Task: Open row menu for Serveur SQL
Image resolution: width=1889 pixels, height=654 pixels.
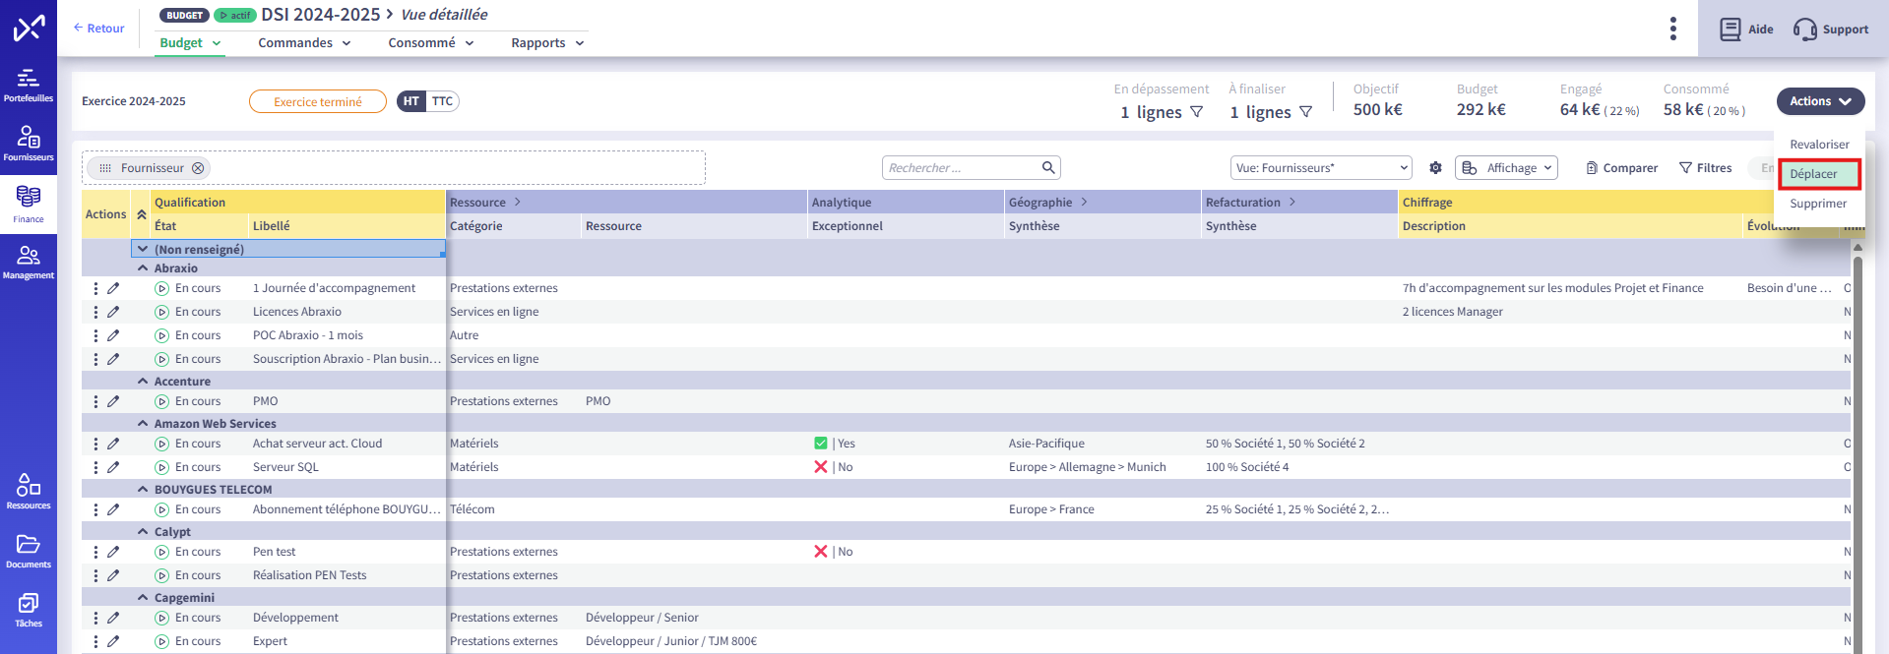Action: pos(95,467)
